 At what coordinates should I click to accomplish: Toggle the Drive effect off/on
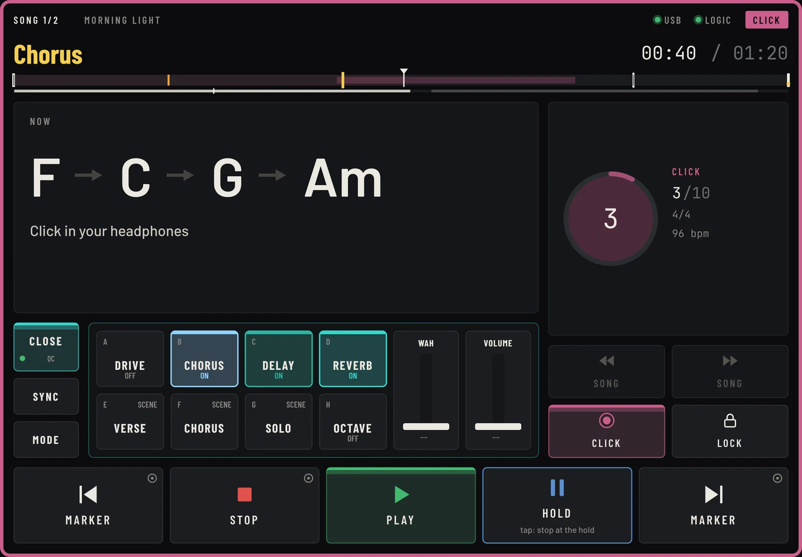tap(130, 359)
